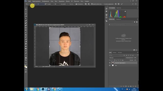The image size is (163, 91).
Task: Open Windows Start button
Action: click(x=26, y=89)
